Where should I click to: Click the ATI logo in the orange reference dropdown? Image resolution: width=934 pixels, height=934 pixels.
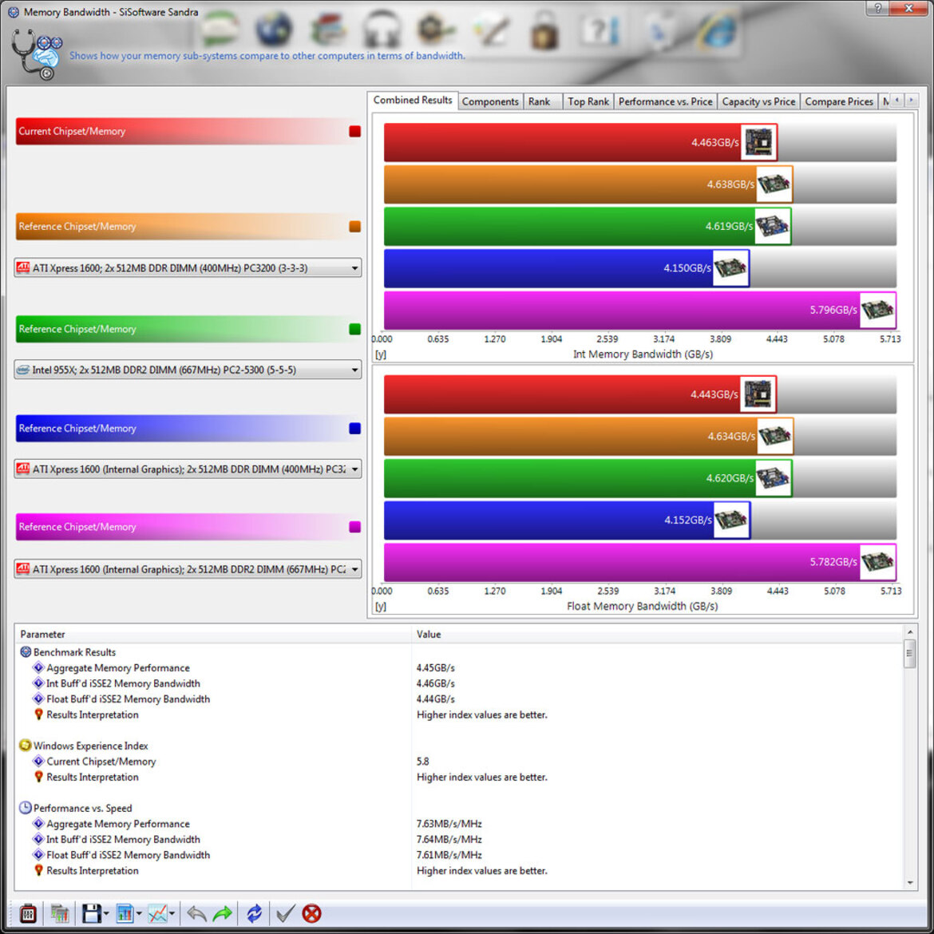23,267
